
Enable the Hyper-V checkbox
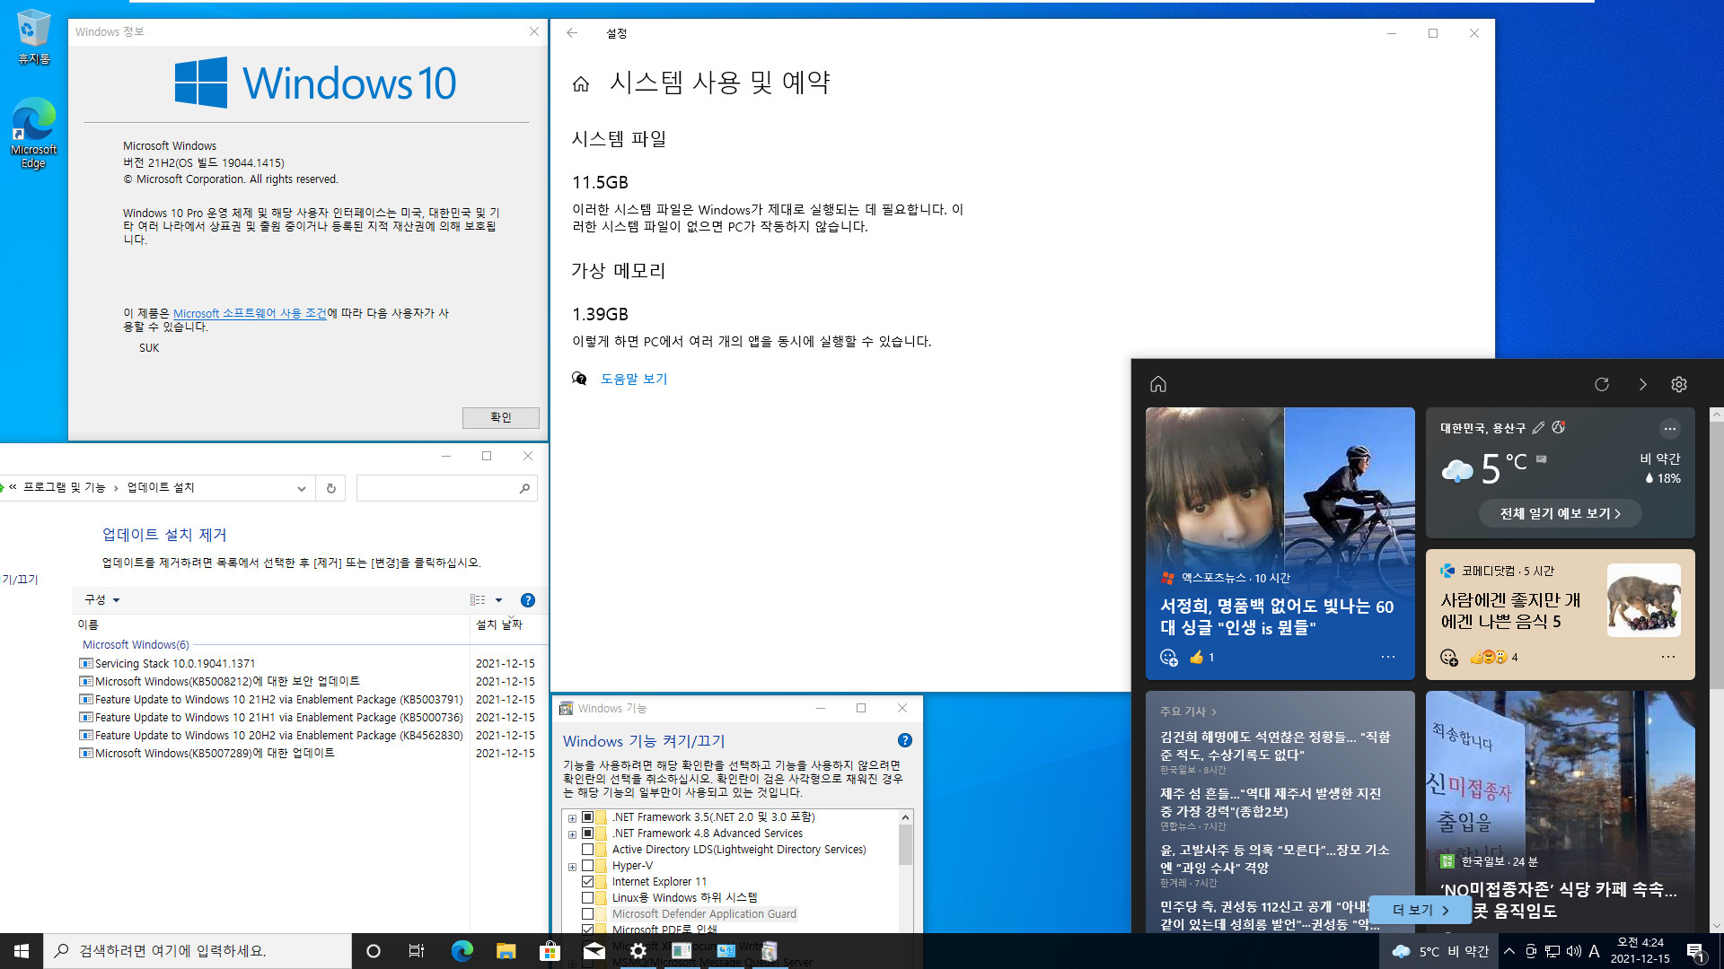pyautogui.click(x=587, y=865)
